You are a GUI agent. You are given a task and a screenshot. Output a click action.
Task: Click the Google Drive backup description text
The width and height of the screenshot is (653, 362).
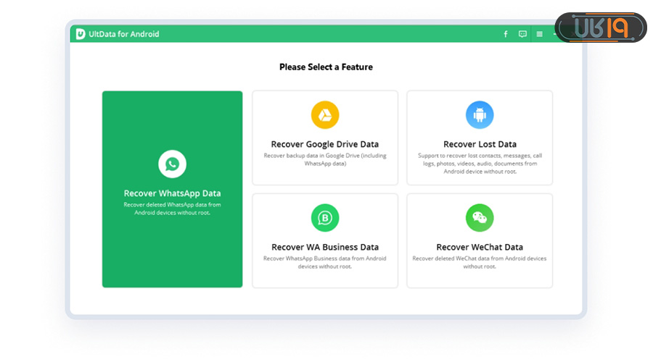click(325, 159)
